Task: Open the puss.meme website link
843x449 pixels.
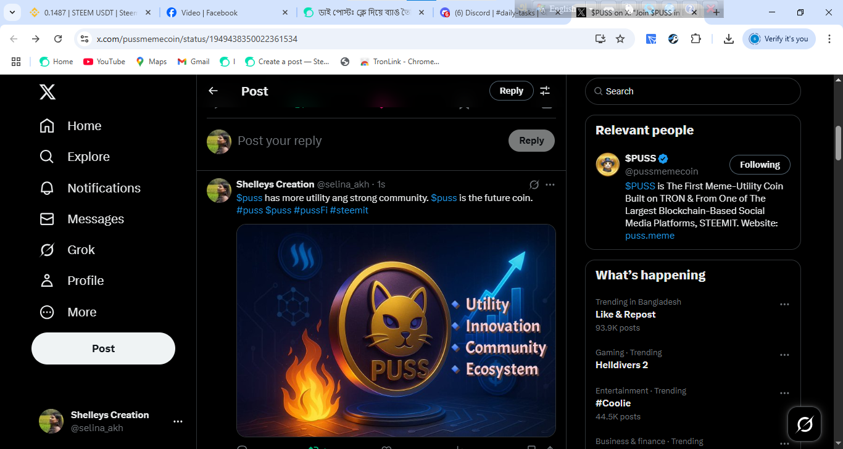Action: pos(650,236)
